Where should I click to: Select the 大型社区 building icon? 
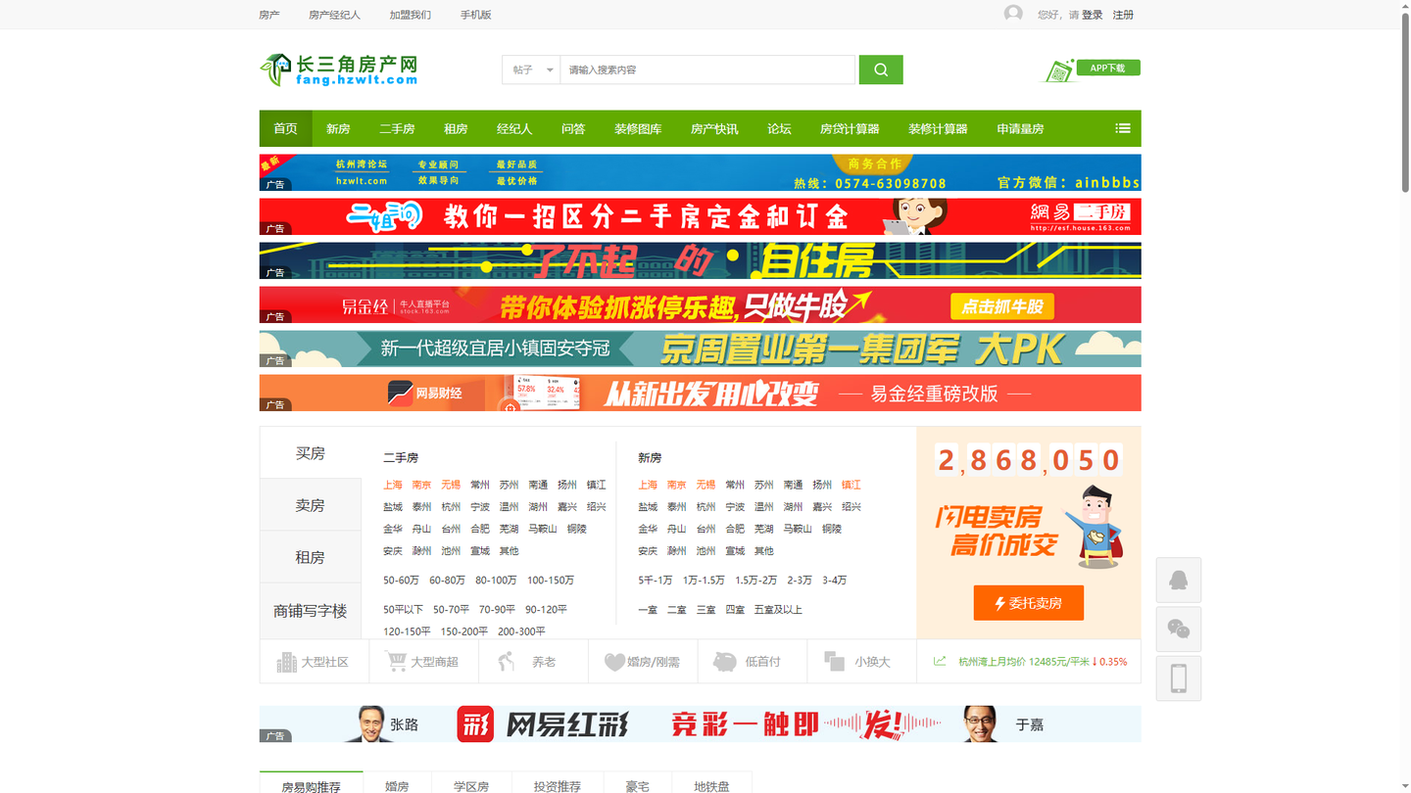pyautogui.click(x=286, y=662)
